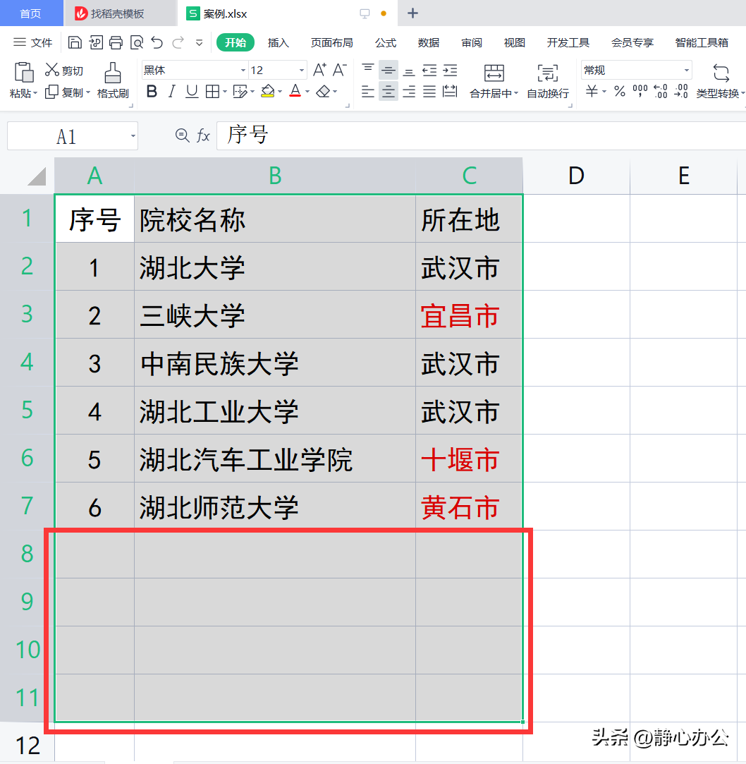The image size is (746, 764).
Task: Switch to 数据 tab
Action: pyautogui.click(x=429, y=43)
